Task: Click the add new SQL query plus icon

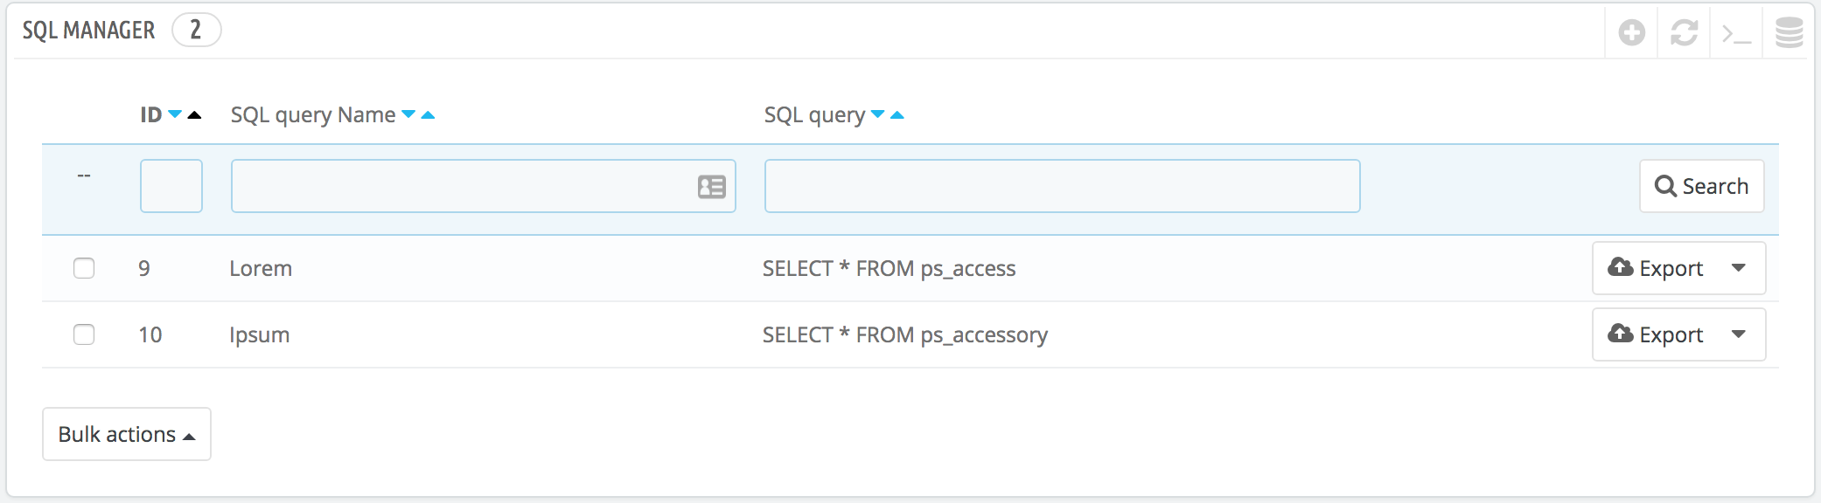Action: (1631, 33)
